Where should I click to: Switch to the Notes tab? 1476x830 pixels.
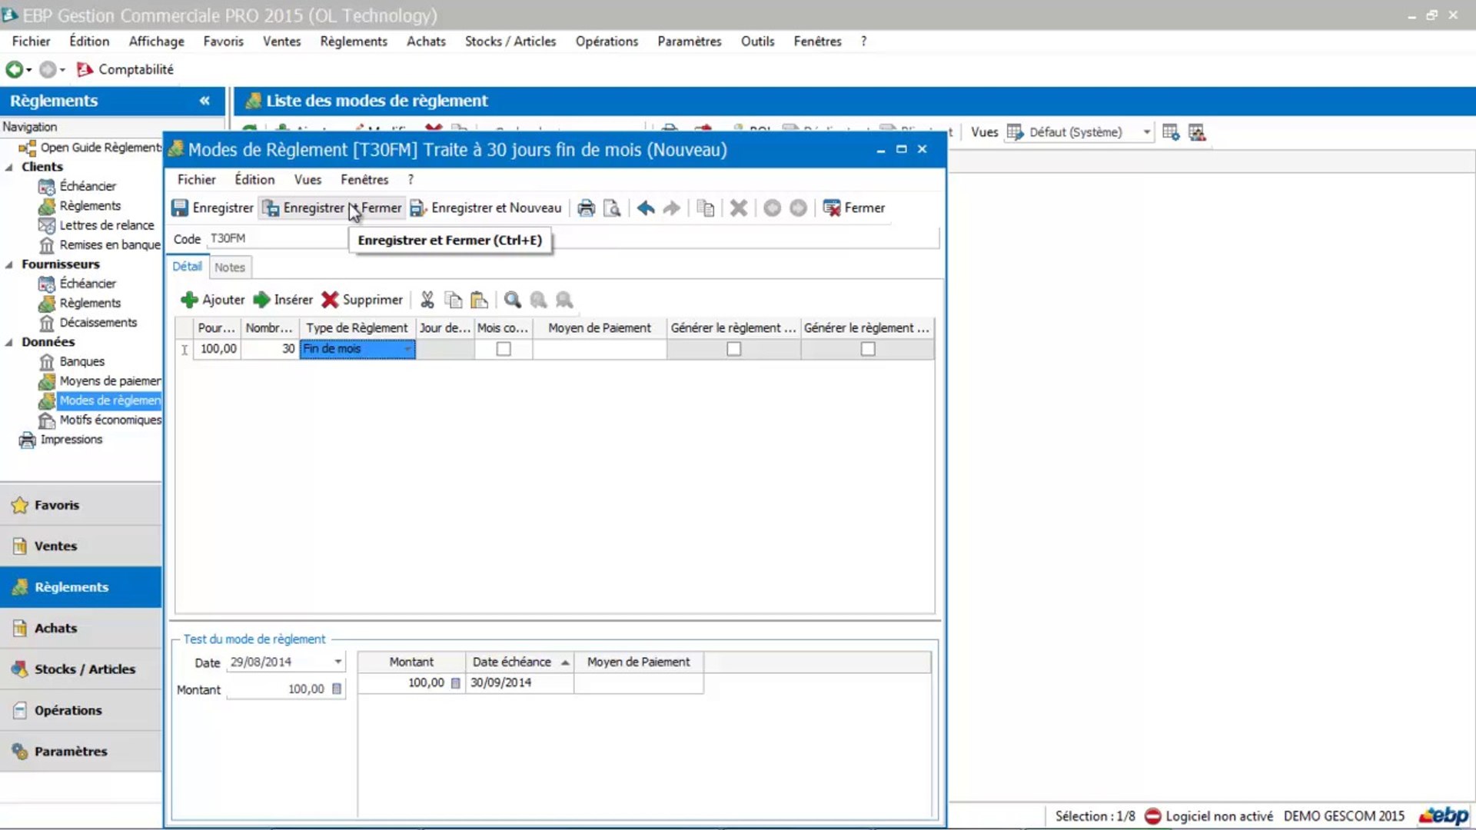tap(229, 267)
